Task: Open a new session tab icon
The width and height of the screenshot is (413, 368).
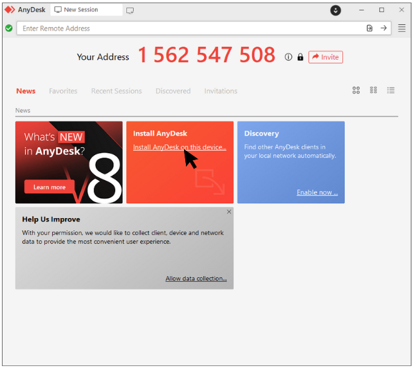Action: 130,10
